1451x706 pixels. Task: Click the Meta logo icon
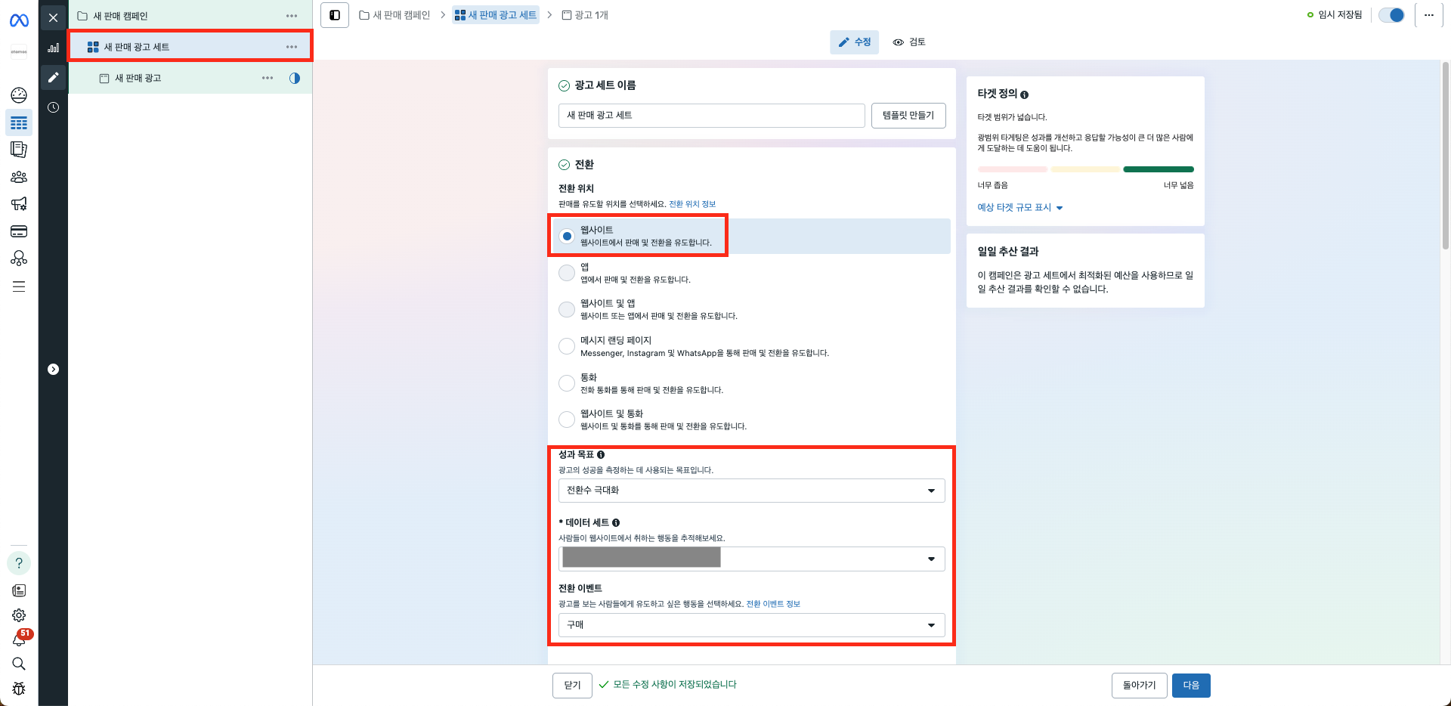pyautogui.click(x=19, y=20)
